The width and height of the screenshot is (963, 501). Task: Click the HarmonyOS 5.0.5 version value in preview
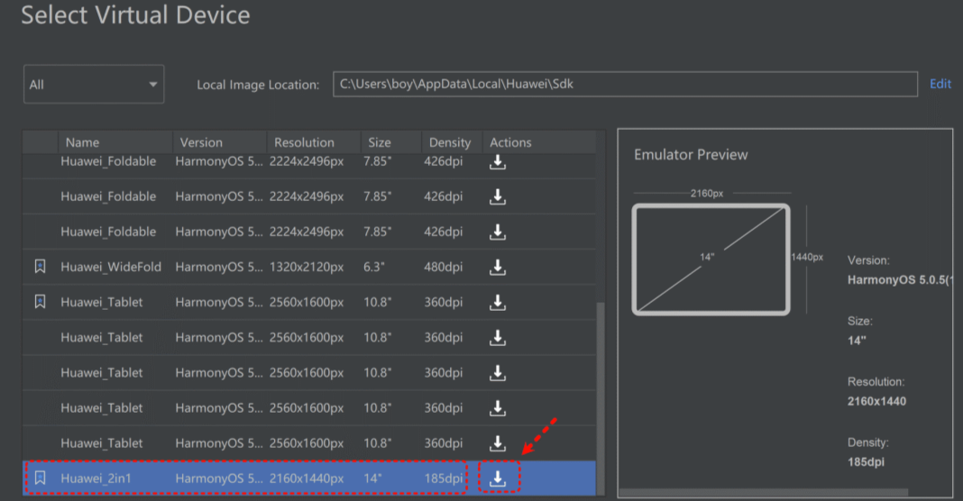[x=899, y=280]
